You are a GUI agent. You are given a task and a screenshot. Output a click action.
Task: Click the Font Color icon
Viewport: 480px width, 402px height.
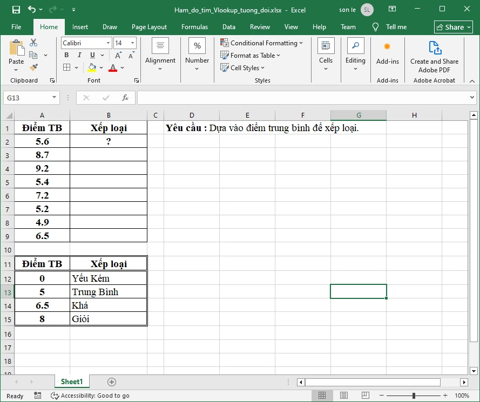tap(111, 67)
